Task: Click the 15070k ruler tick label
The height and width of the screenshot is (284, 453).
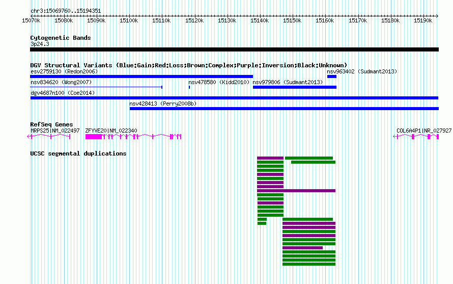Action: click(x=31, y=20)
